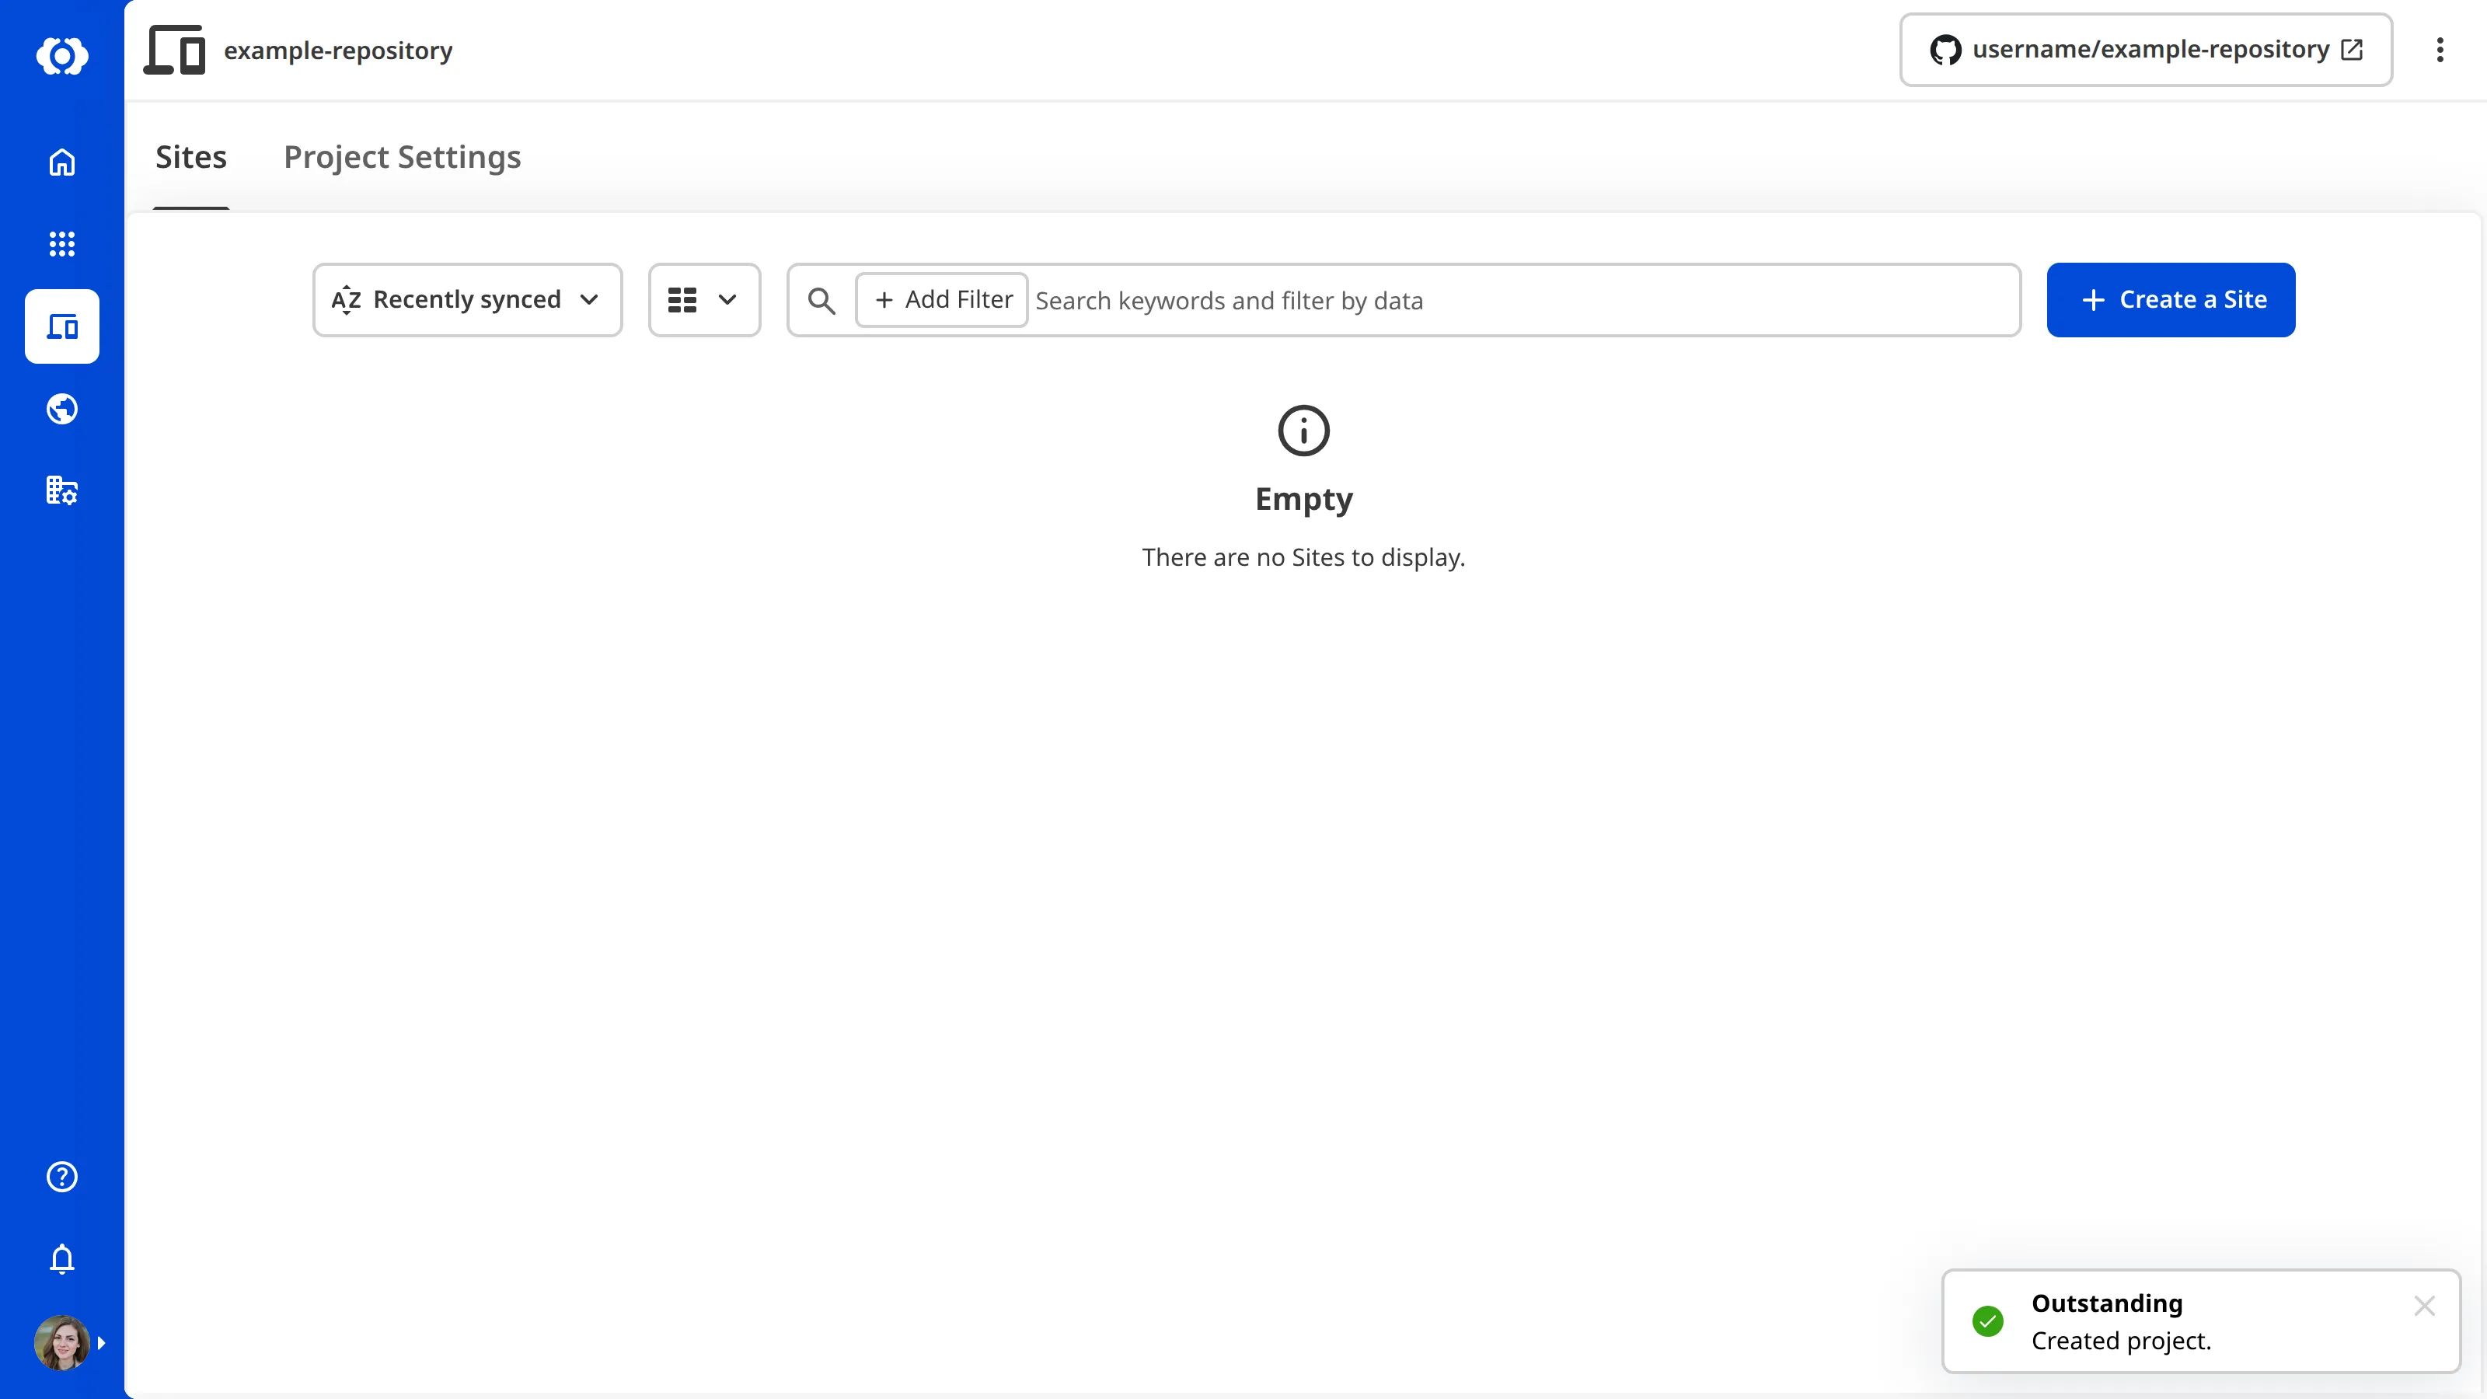Open the notifications bell icon
This screenshot has height=1399, width=2487.
pos(62,1259)
